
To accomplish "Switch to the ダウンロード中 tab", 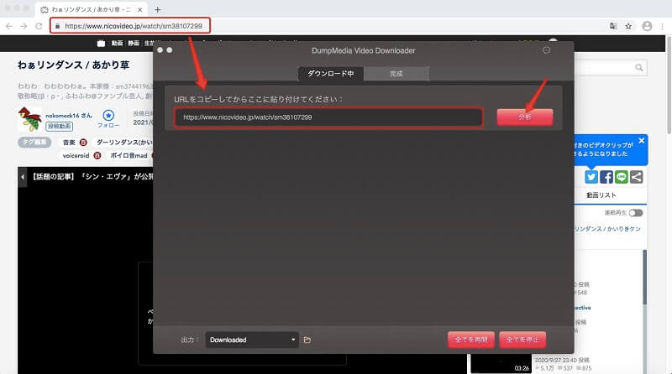I will pyautogui.click(x=331, y=74).
